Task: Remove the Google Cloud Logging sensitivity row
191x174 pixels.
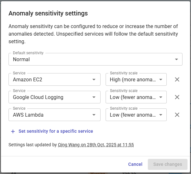Action: (x=177, y=97)
